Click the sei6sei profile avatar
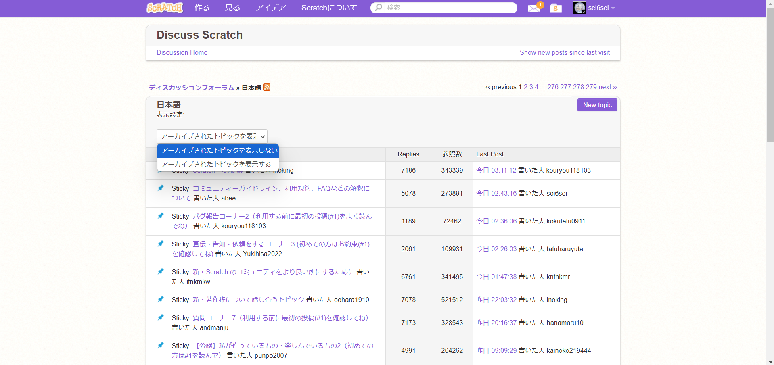Image resolution: width=774 pixels, height=365 pixels. click(579, 8)
